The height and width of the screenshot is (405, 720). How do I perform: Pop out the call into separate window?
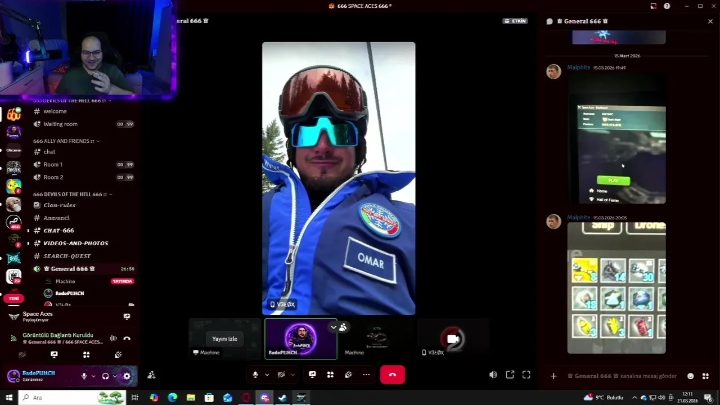[x=510, y=375]
